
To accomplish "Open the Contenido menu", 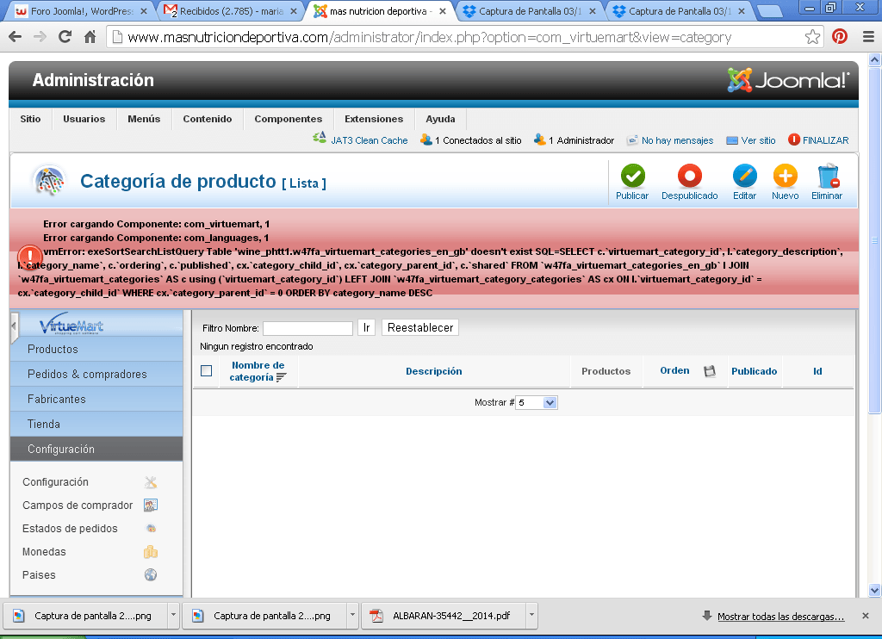I will [x=208, y=119].
